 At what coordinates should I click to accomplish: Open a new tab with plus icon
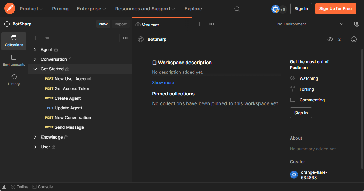pos(199,24)
